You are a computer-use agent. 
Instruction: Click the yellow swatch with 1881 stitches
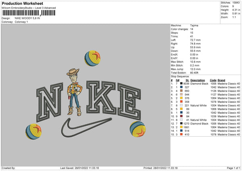[181, 127]
